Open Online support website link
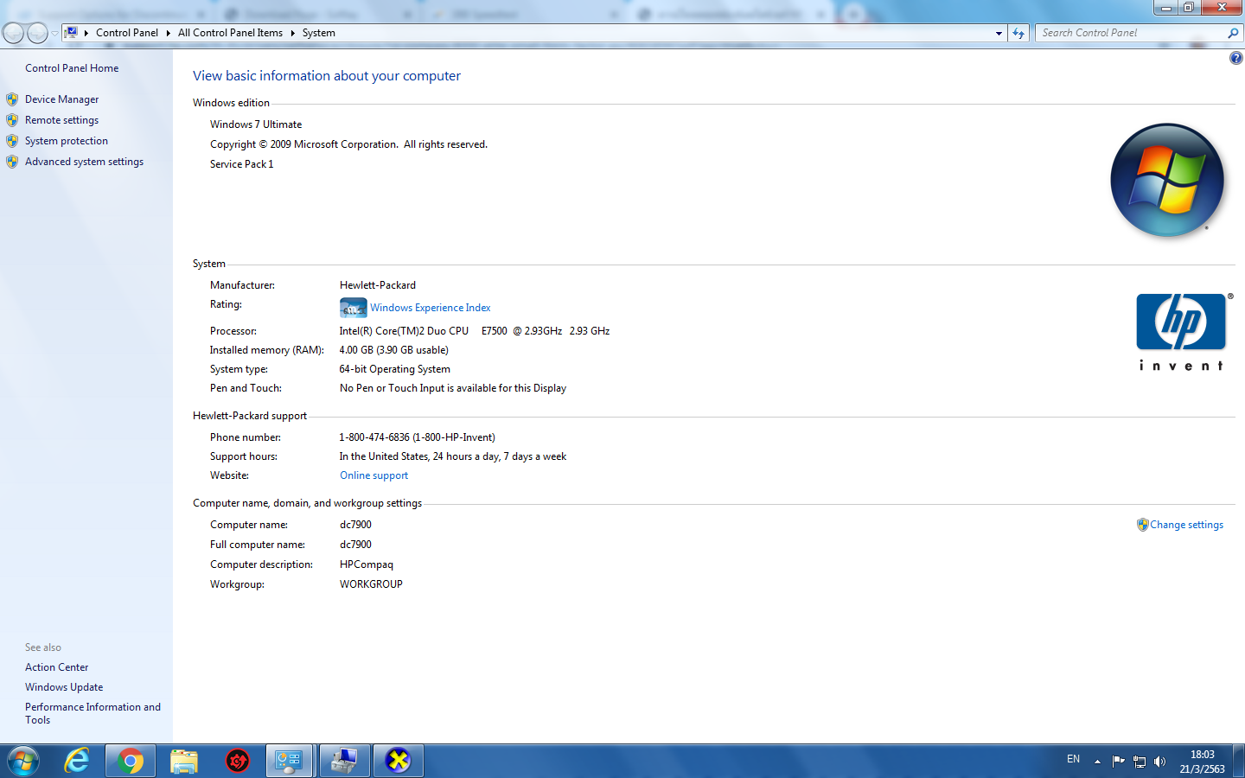This screenshot has height=778, width=1245. pos(373,475)
